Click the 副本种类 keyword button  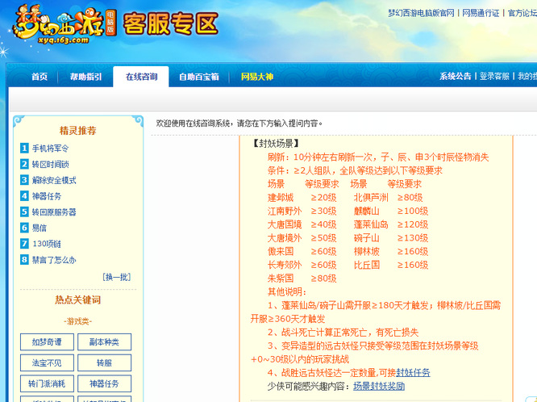[104, 342]
